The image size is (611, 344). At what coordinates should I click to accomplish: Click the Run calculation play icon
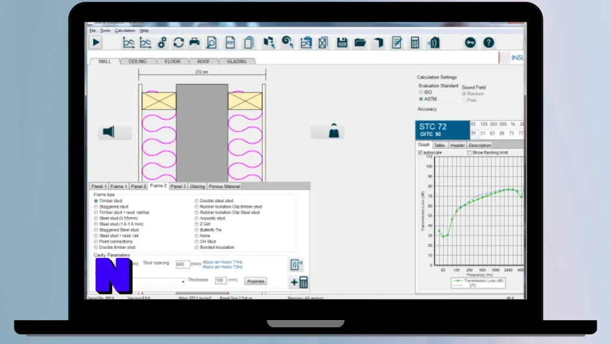(x=96, y=42)
